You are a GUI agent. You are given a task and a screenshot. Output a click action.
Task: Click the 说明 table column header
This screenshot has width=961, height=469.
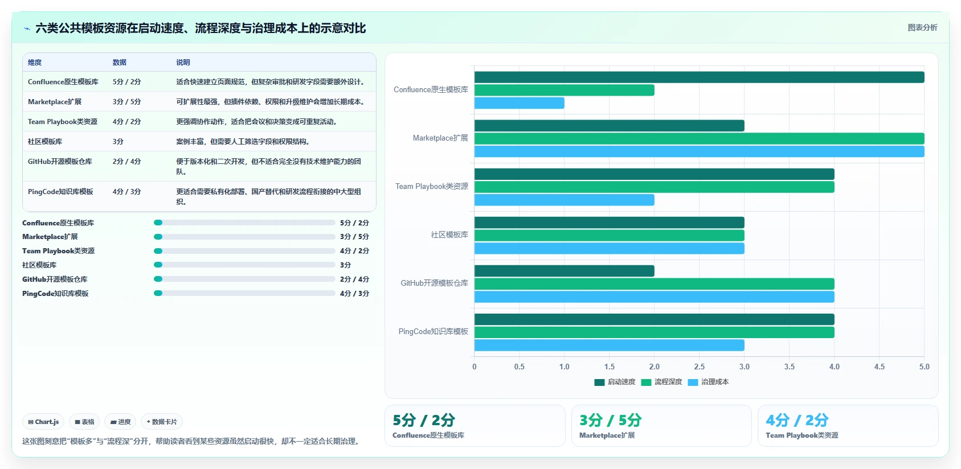tap(183, 63)
